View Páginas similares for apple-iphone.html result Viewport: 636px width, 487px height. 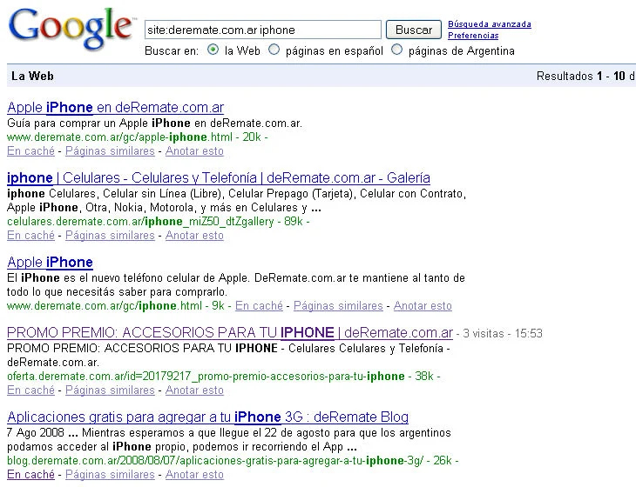(x=110, y=151)
